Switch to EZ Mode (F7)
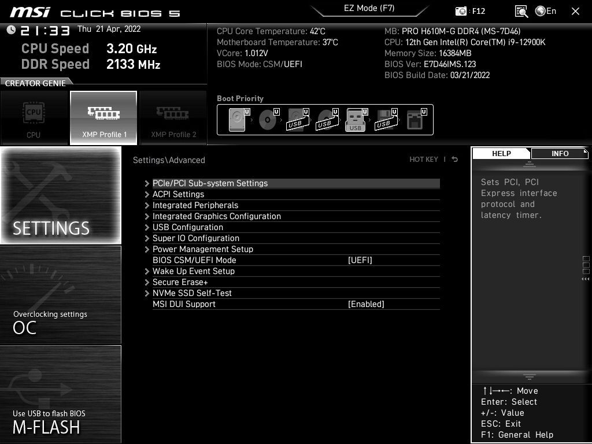This screenshot has width=592, height=444. click(x=369, y=8)
